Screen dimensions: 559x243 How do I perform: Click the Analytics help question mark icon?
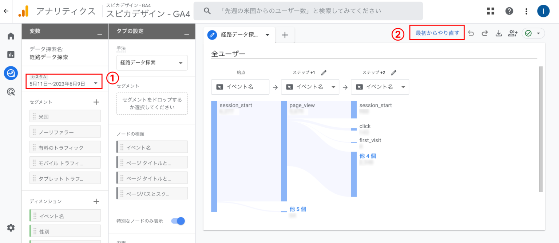(x=509, y=11)
